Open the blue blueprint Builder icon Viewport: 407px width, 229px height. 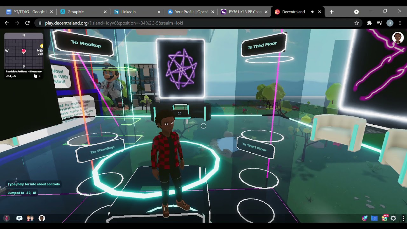coord(375,218)
